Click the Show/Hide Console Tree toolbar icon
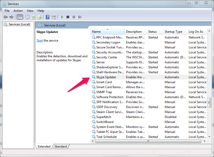This screenshot has width=214, height=157. coord(19,17)
